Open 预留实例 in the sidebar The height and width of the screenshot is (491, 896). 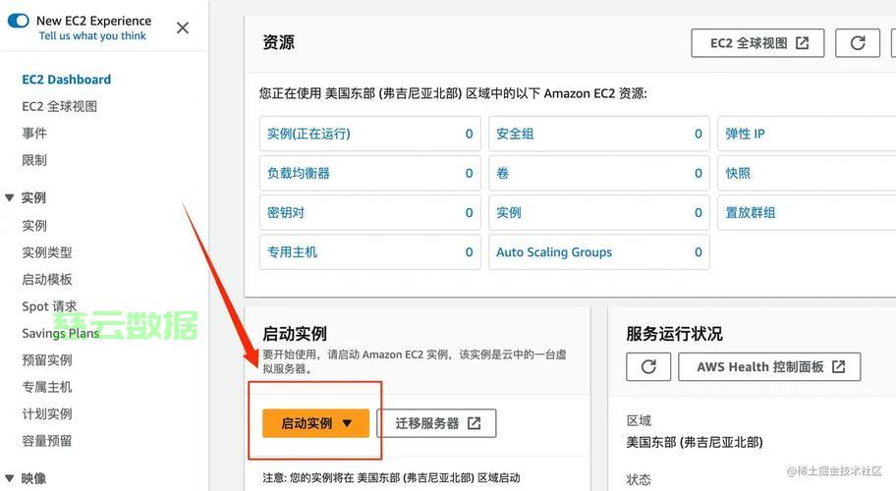(x=47, y=359)
